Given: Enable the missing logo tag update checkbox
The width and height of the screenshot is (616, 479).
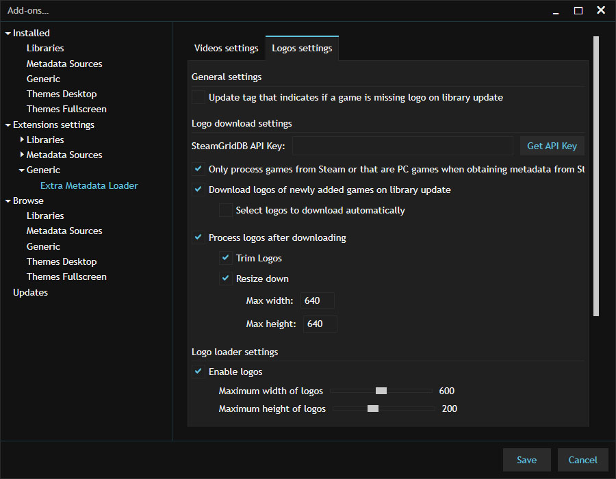Looking at the screenshot, I should (x=198, y=97).
